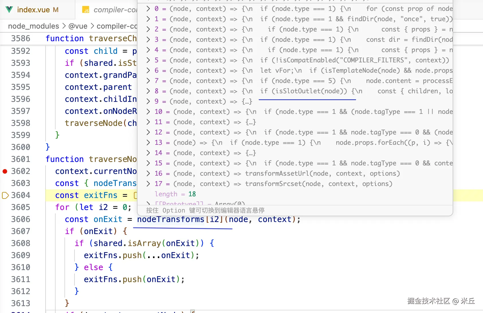Click exitFns.push(onExit) on line 3611
The height and width of the screenshot is (313, 483).
(x=134, y=279)
